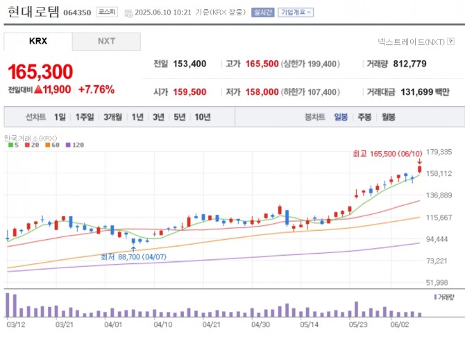Click the orange 60-day moving average swatch
The image size is (465, 341).
pyautogui.click(x=47, y=145)
